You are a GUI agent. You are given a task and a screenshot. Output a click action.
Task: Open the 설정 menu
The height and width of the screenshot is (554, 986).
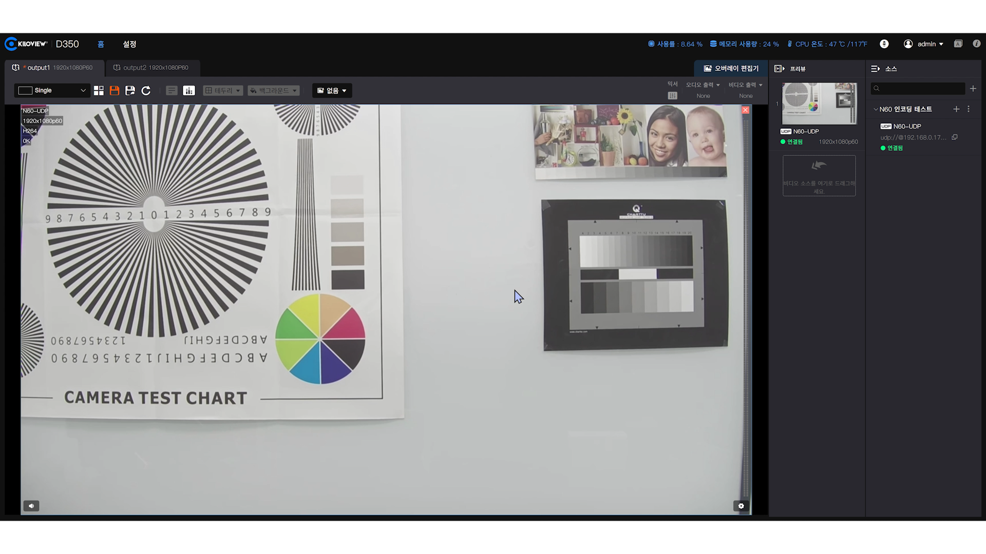click(x=129, y=44)
